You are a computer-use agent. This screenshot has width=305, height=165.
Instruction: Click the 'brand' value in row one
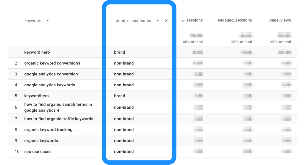(120, 52)
